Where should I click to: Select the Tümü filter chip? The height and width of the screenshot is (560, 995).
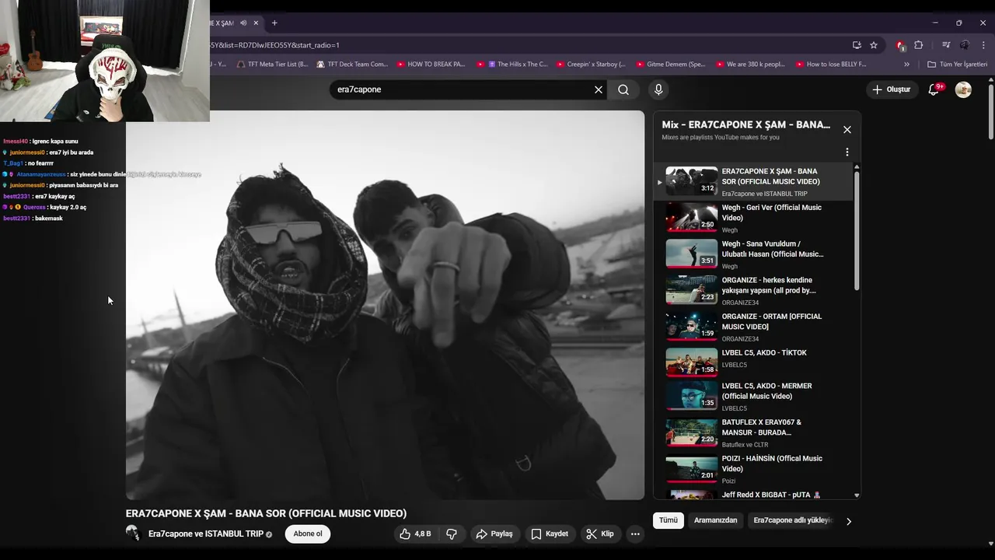(669, 520)
